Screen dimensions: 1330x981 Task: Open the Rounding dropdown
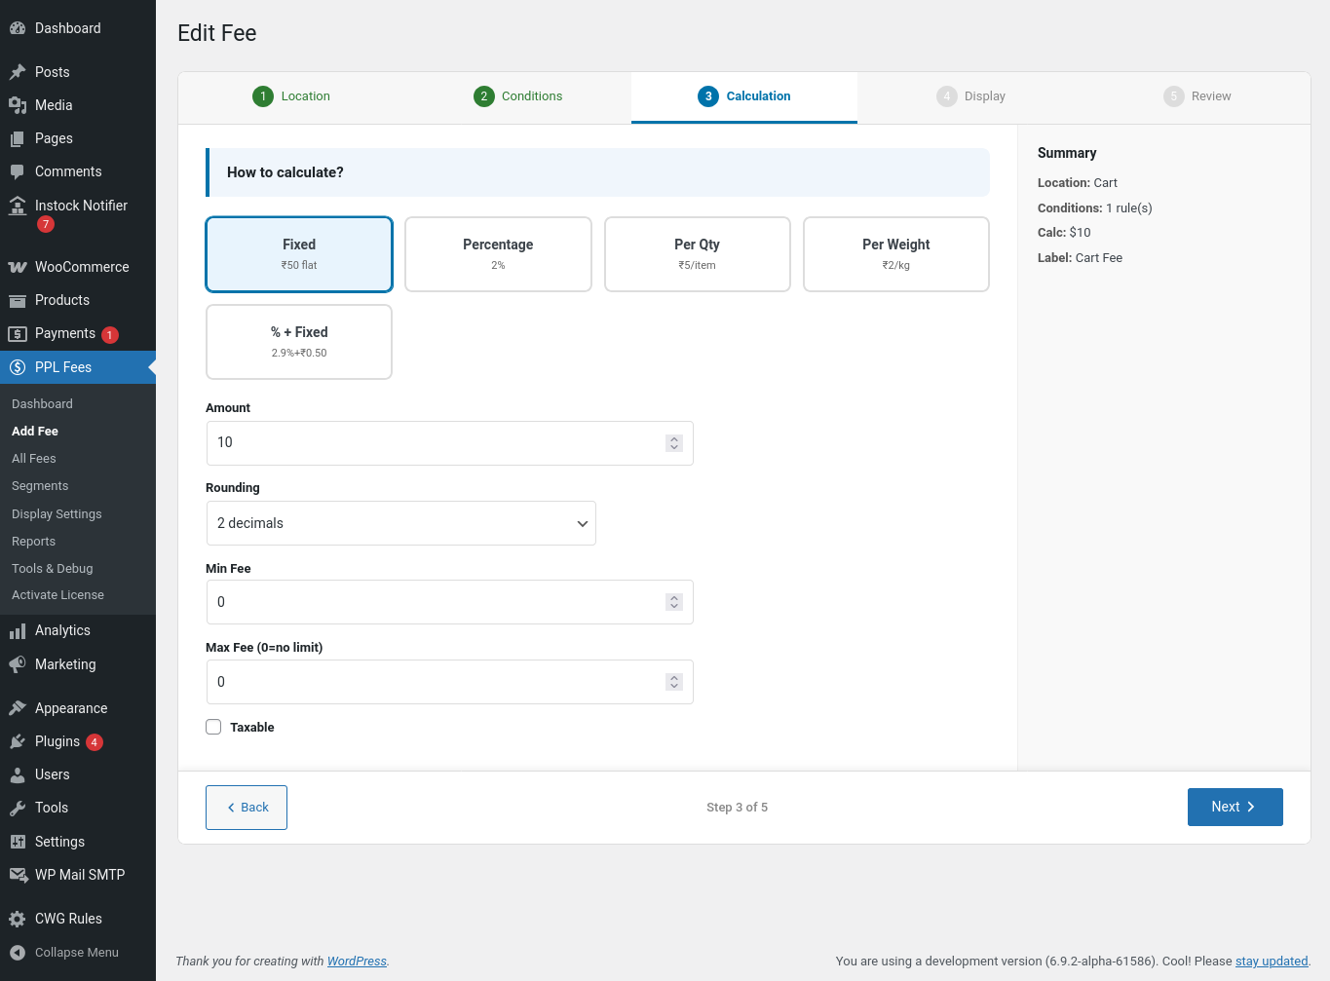(x=400, y=523)
